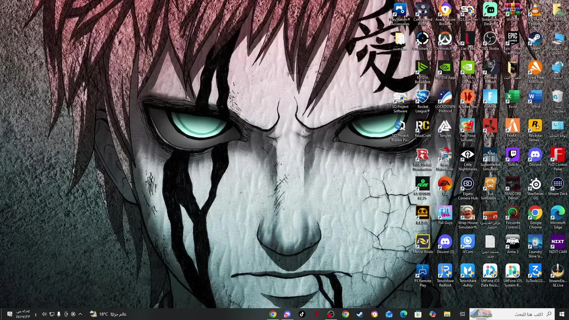Open the Recycle Bin icon

click(558, 101)
